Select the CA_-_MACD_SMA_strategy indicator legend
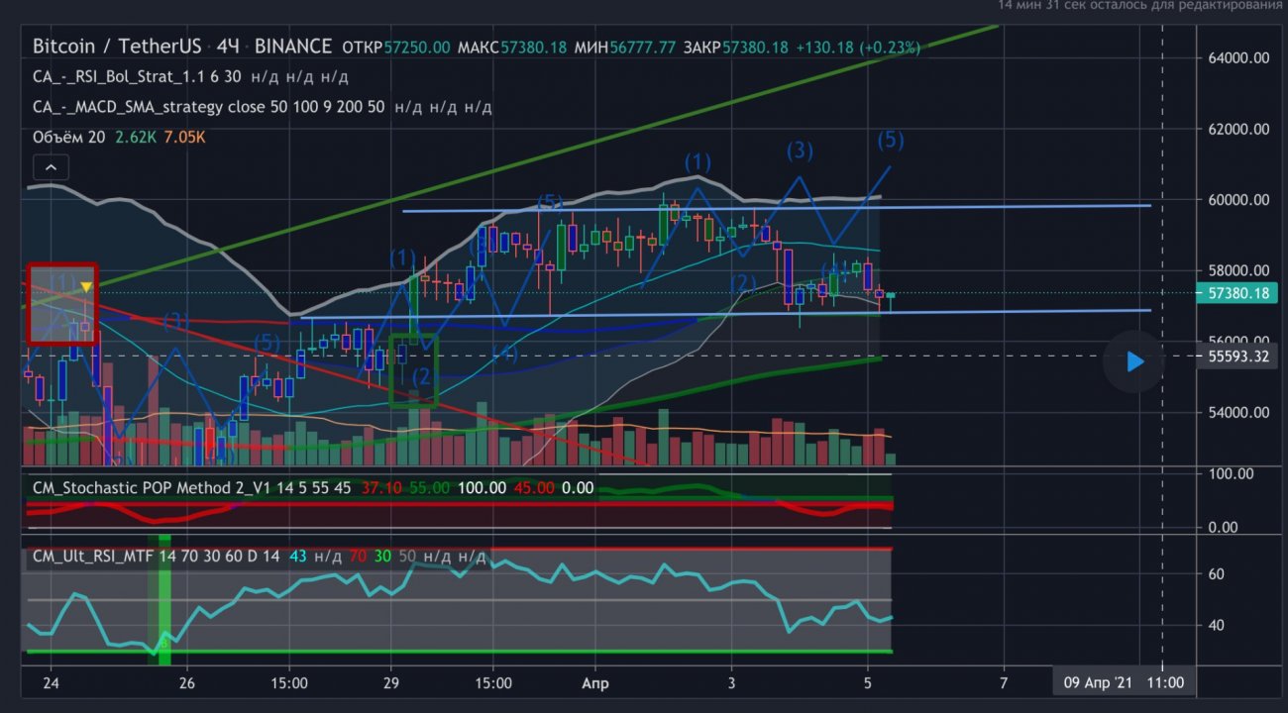This screenshot has width=1288, height=713. point(208,107)
